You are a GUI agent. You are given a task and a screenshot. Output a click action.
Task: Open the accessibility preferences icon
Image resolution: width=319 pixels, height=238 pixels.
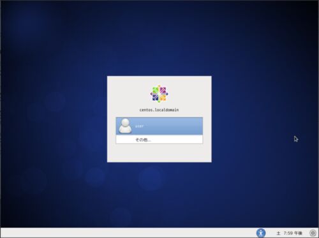coord(261,233)
